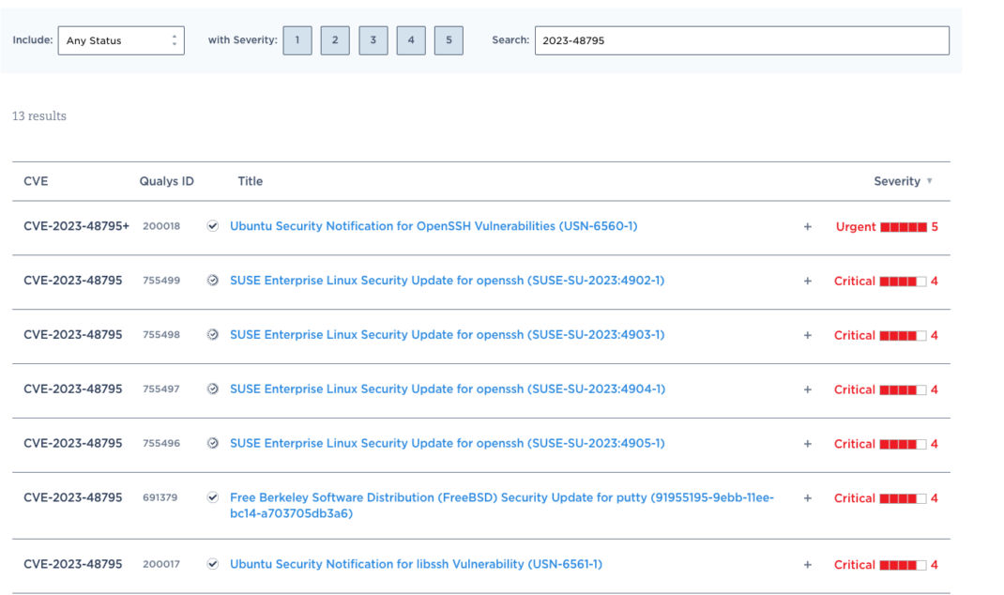Click the clock status icon for SUSE-SU-2023:4902-1

(213, 280)
